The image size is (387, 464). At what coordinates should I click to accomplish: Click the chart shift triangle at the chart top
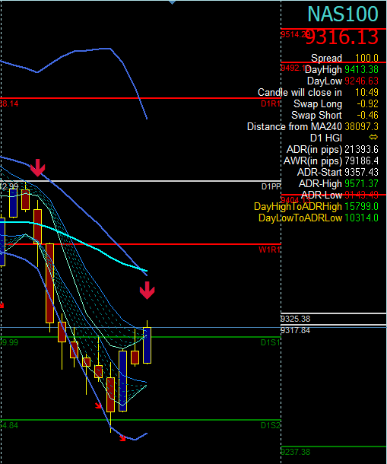(x=172, y=2)
